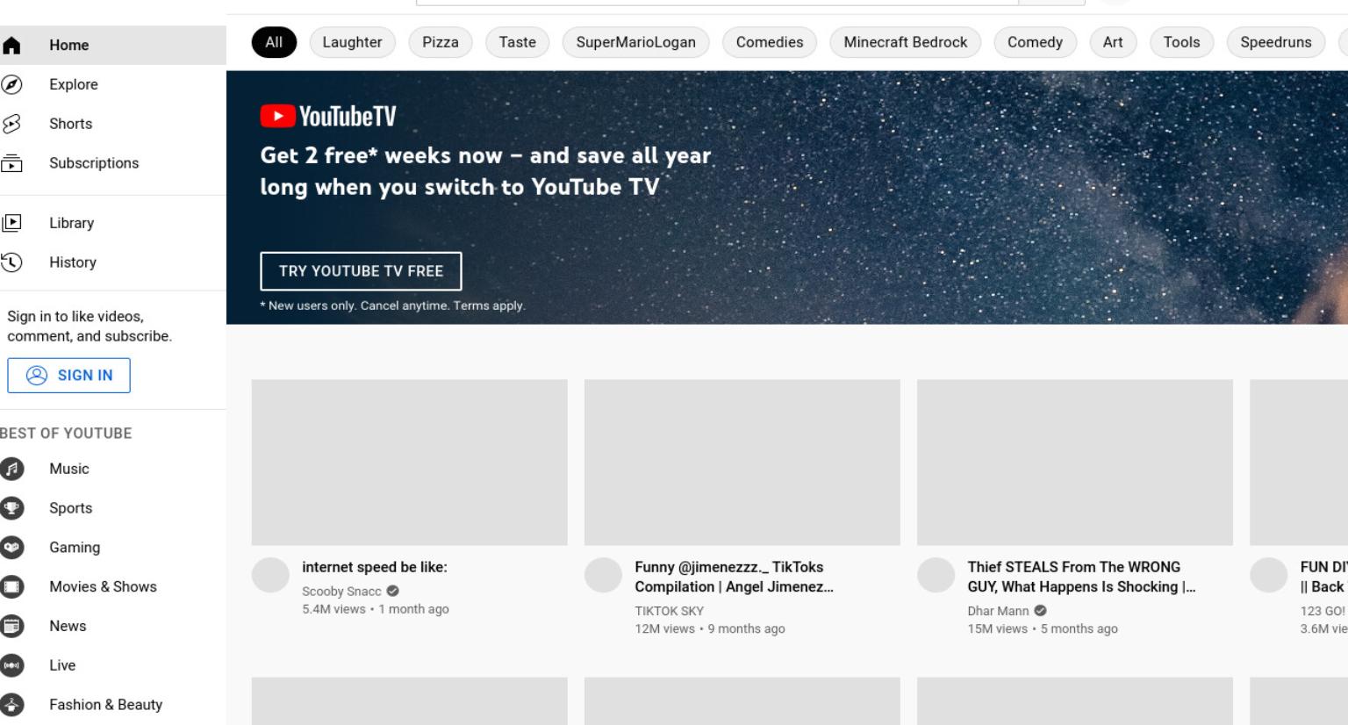Open the Dhar Mann channel name
1348x725 pixels.
[998, 611]
